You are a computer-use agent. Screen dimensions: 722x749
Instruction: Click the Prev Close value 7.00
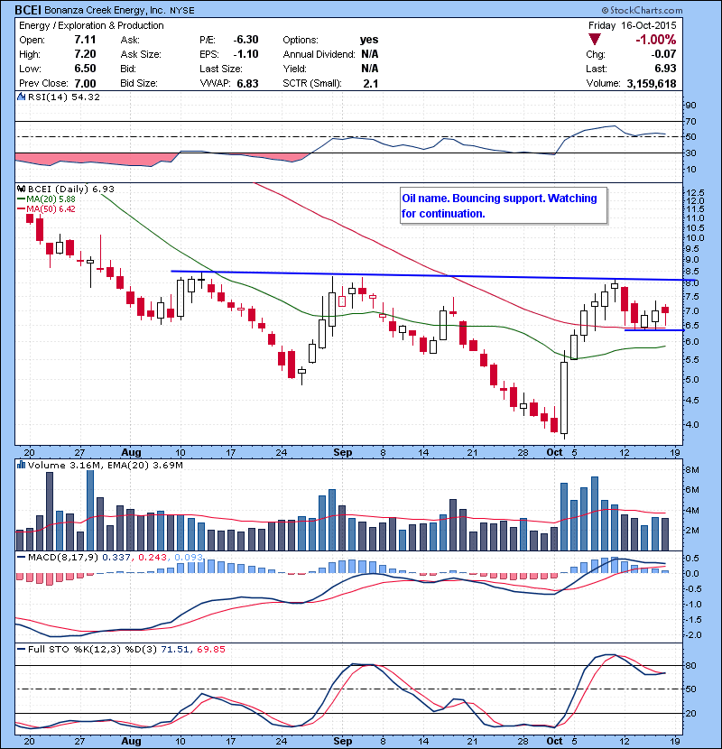[x=85, y=84]
